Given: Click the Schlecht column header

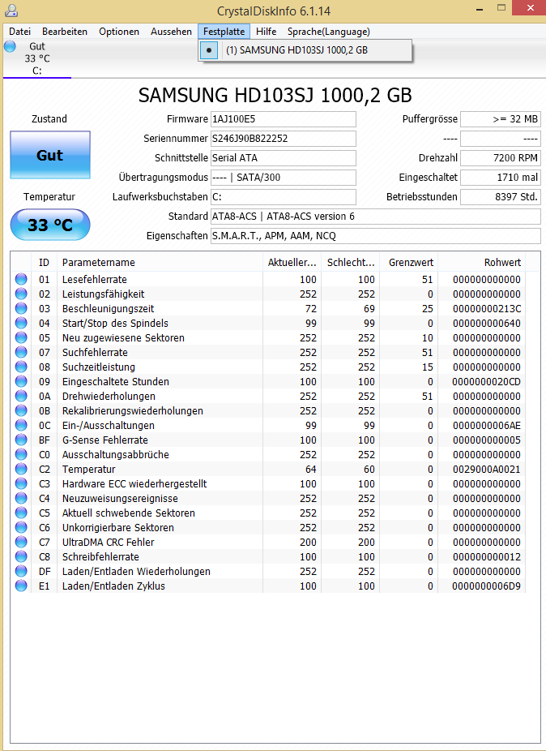Looking at the screenshot, I should 350,263.
